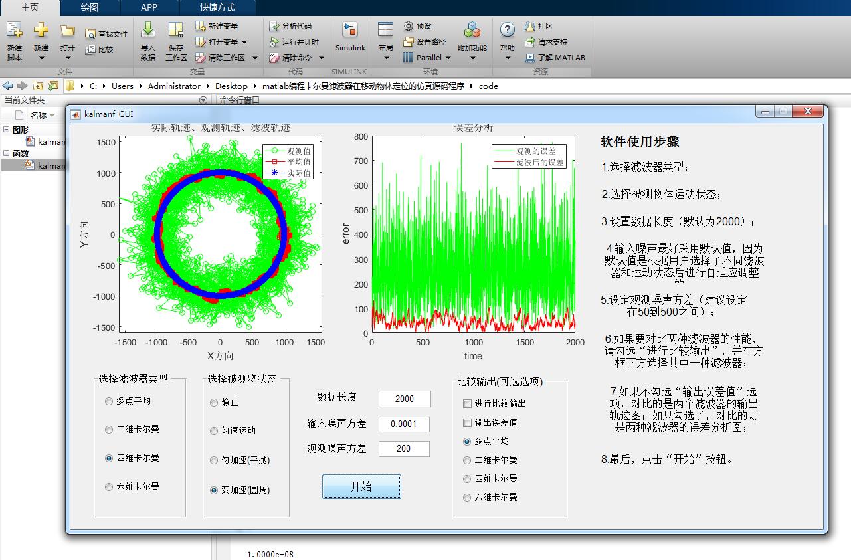Click Analyze Code (分析代码) icon
Image resolution: width=851 pixels, height=560 pixels.
(x=274, y=26)
